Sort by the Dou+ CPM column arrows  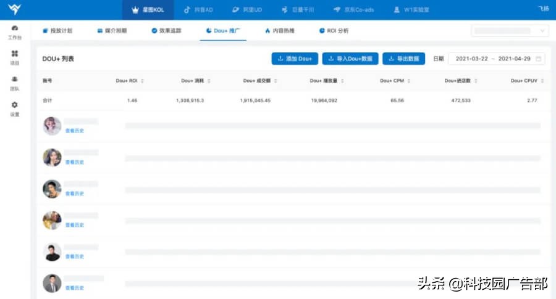point(409,81)
